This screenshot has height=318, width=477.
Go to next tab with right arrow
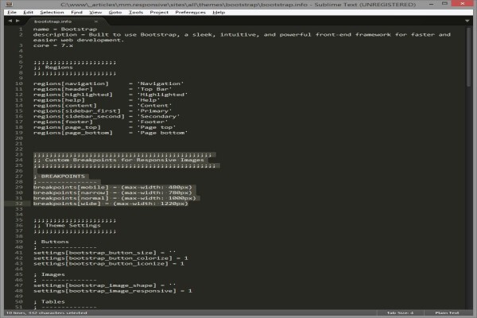pos(17,21)
